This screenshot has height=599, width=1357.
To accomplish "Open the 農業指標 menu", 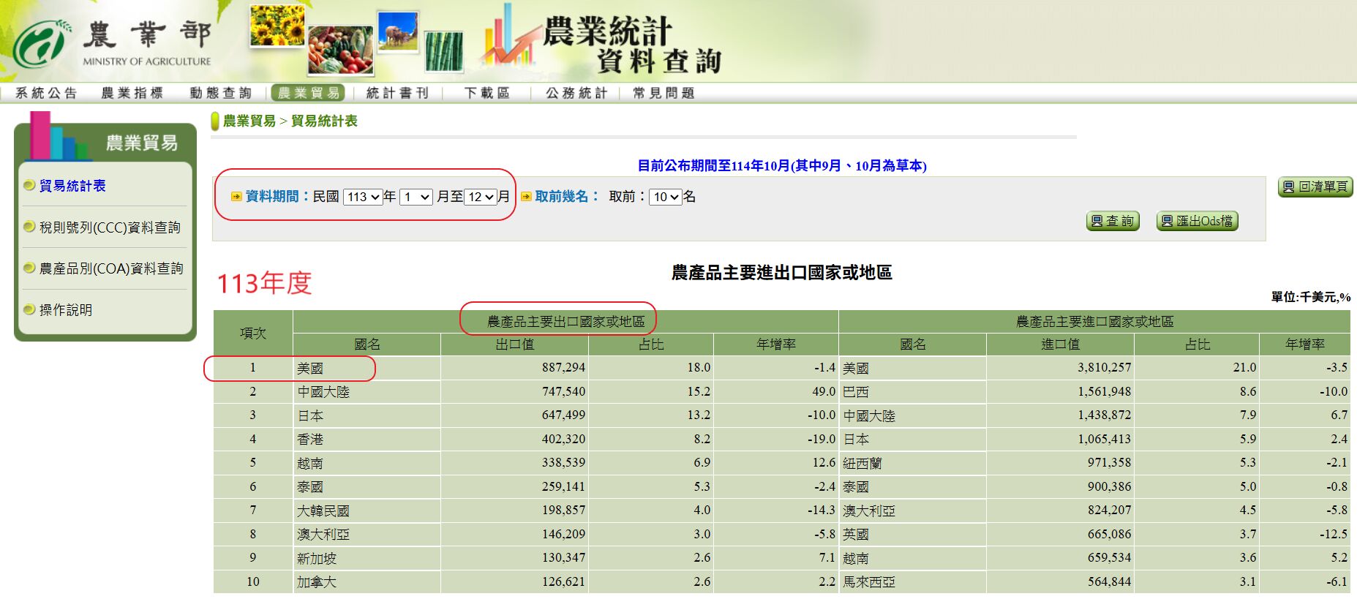I will 132,93.
